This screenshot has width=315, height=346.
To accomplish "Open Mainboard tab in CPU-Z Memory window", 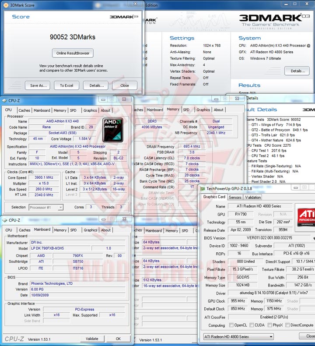I will tap(155, 109).
